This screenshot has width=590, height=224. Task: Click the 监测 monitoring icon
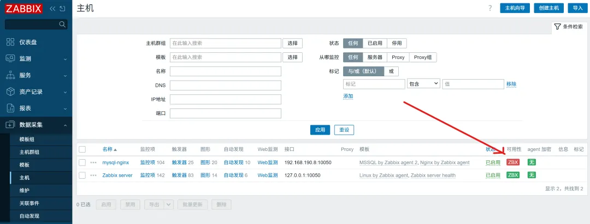pyautogui.click(x=10, y=59)
